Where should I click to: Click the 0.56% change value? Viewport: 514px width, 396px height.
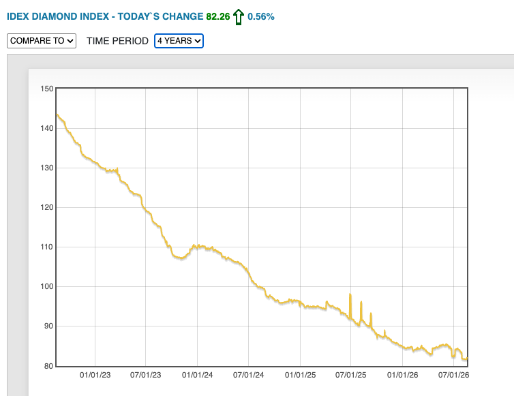coord(261,17)
